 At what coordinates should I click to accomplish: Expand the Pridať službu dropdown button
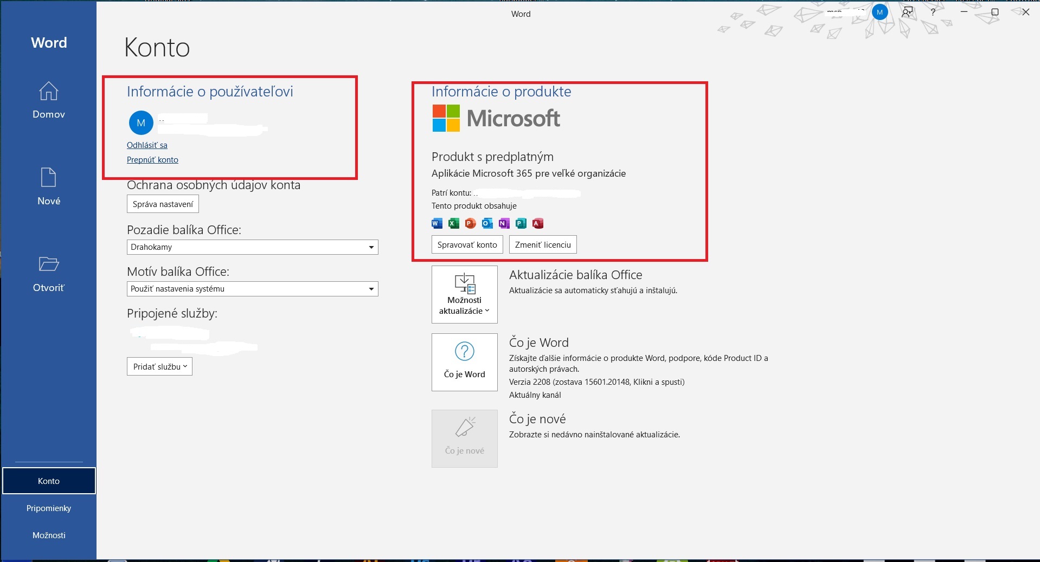point(159,366)
